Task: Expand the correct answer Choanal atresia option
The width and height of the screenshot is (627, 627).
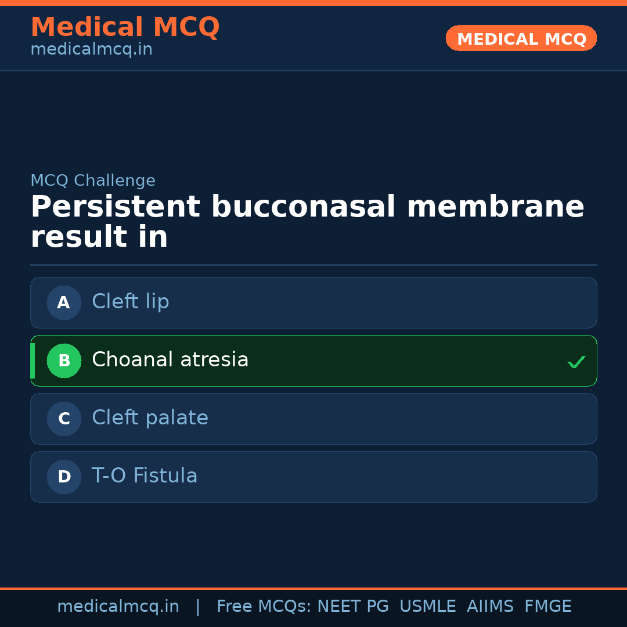Action: (313, 361)
